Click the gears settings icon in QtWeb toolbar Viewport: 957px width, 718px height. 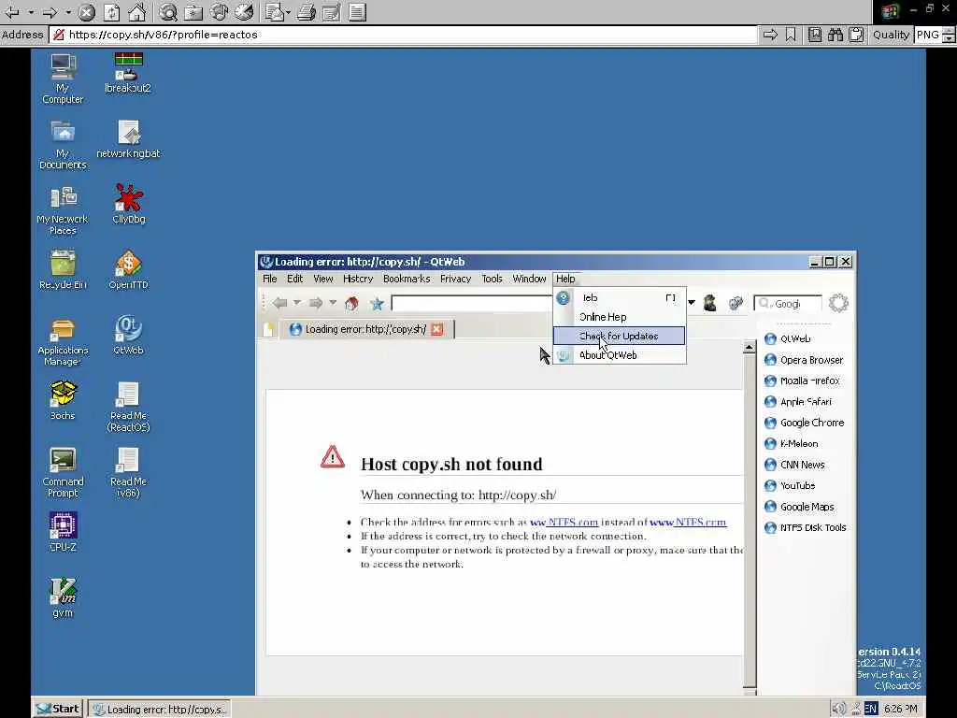tap(736, 303)
